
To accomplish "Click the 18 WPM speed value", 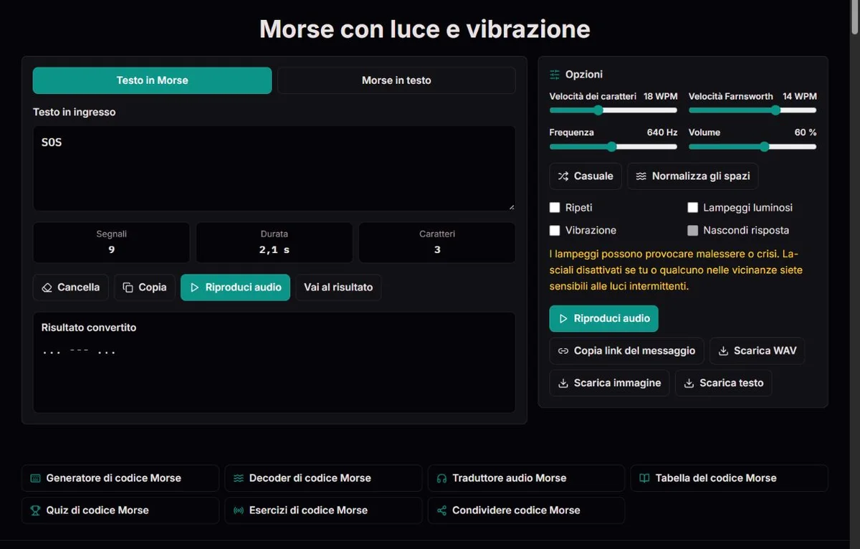I will (660, 96).
